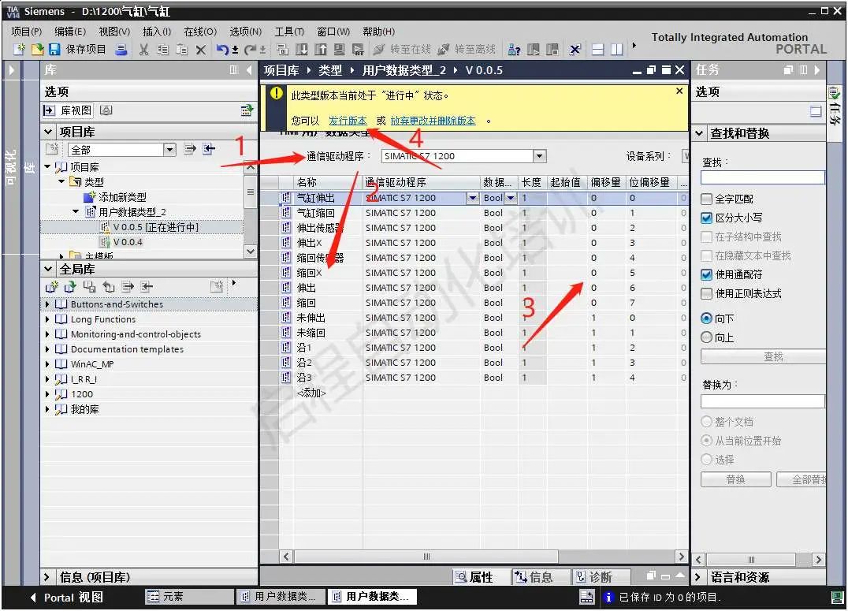Click horizontal scrollbar in tasks panel

(752, 560)
